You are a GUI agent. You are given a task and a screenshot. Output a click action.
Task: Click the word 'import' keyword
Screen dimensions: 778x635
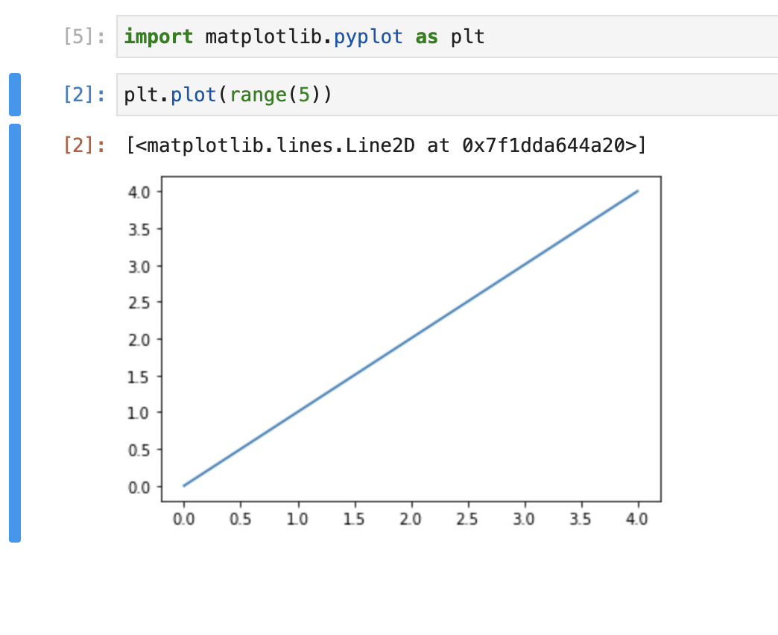157,36
